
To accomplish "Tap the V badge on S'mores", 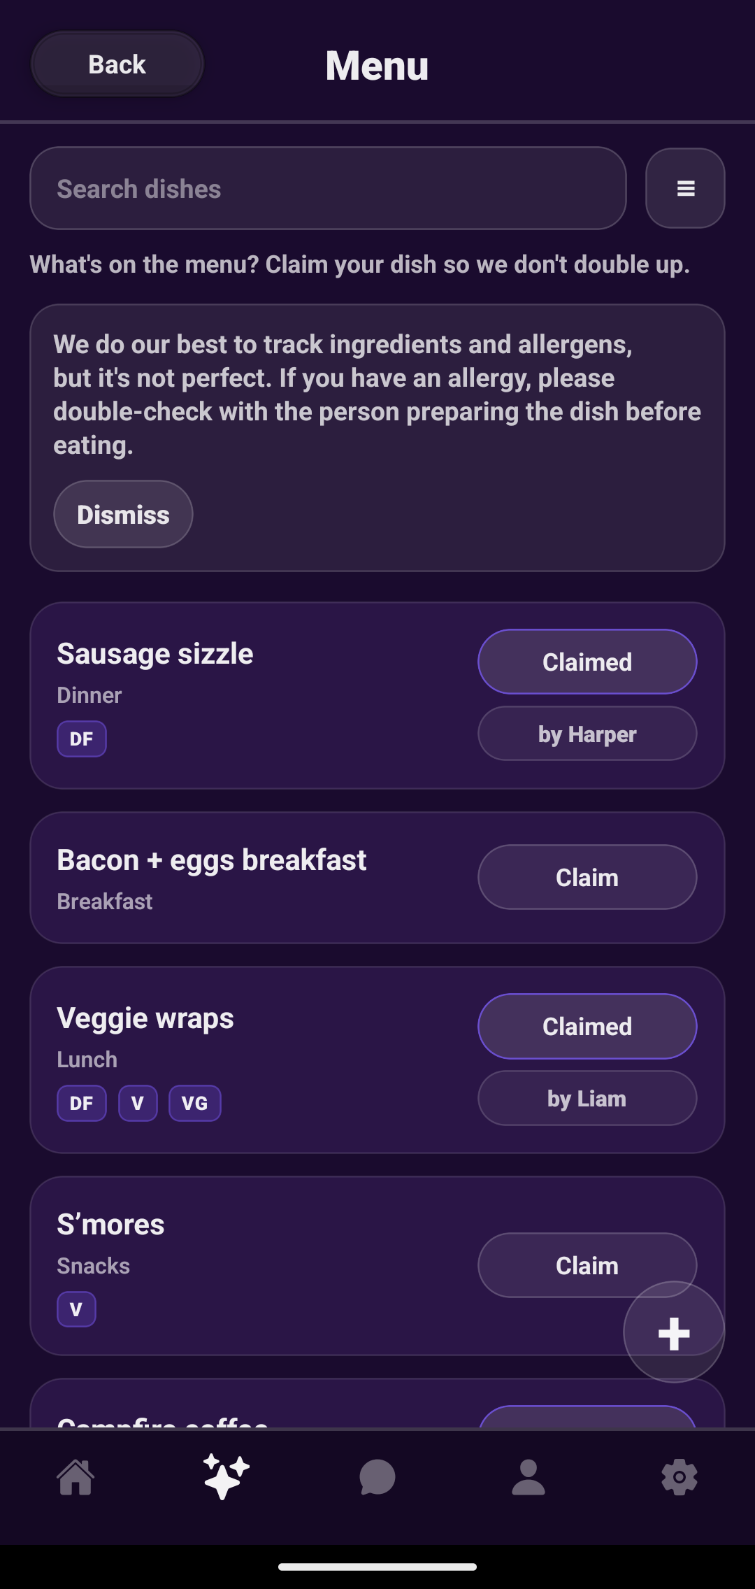I will click(76, 1309).
